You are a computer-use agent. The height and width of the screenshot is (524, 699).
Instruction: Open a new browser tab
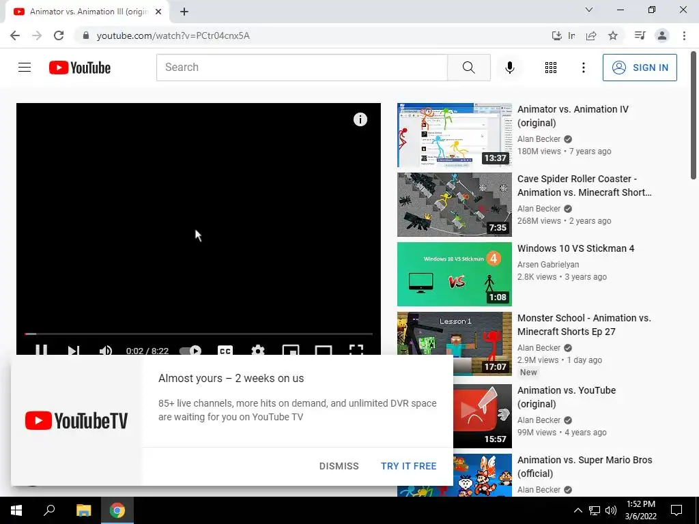click(x=184, y=12)
